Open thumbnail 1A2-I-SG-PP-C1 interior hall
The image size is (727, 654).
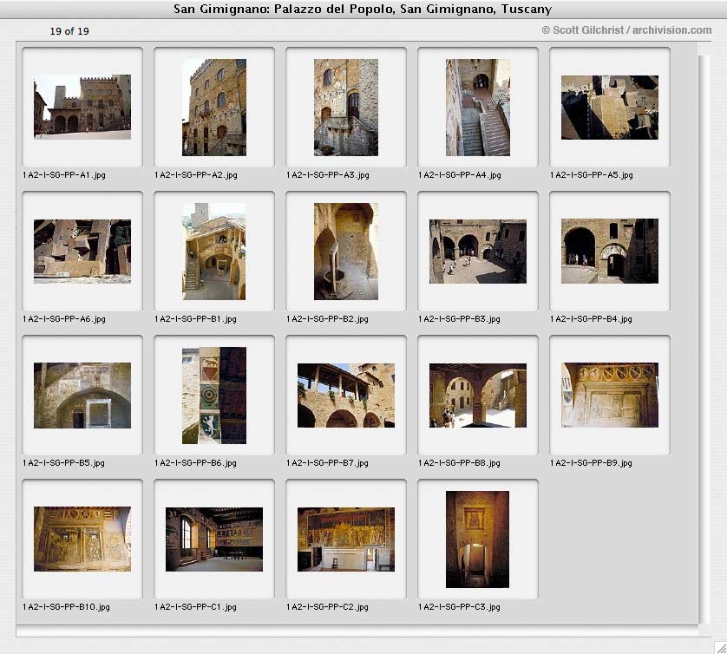pos(214,540)
